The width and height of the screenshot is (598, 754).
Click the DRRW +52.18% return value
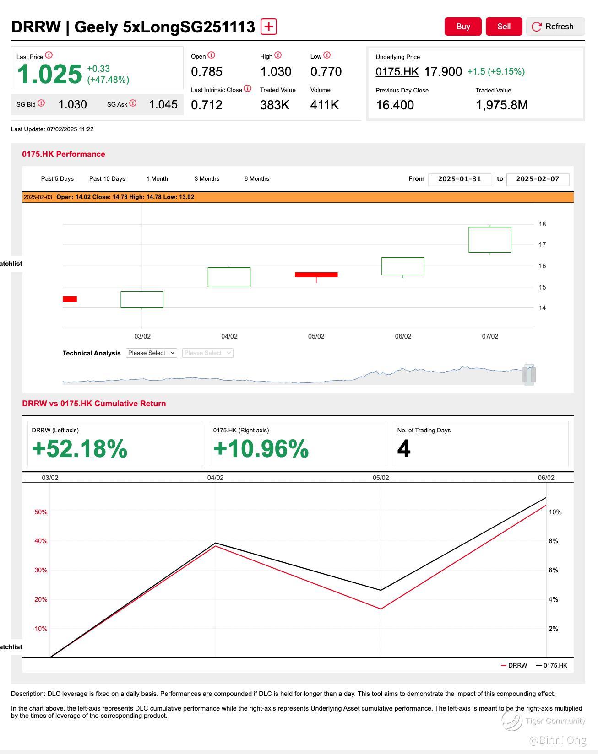[x=80, y=448]
